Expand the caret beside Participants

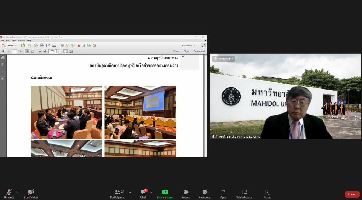tap(130, 192)
